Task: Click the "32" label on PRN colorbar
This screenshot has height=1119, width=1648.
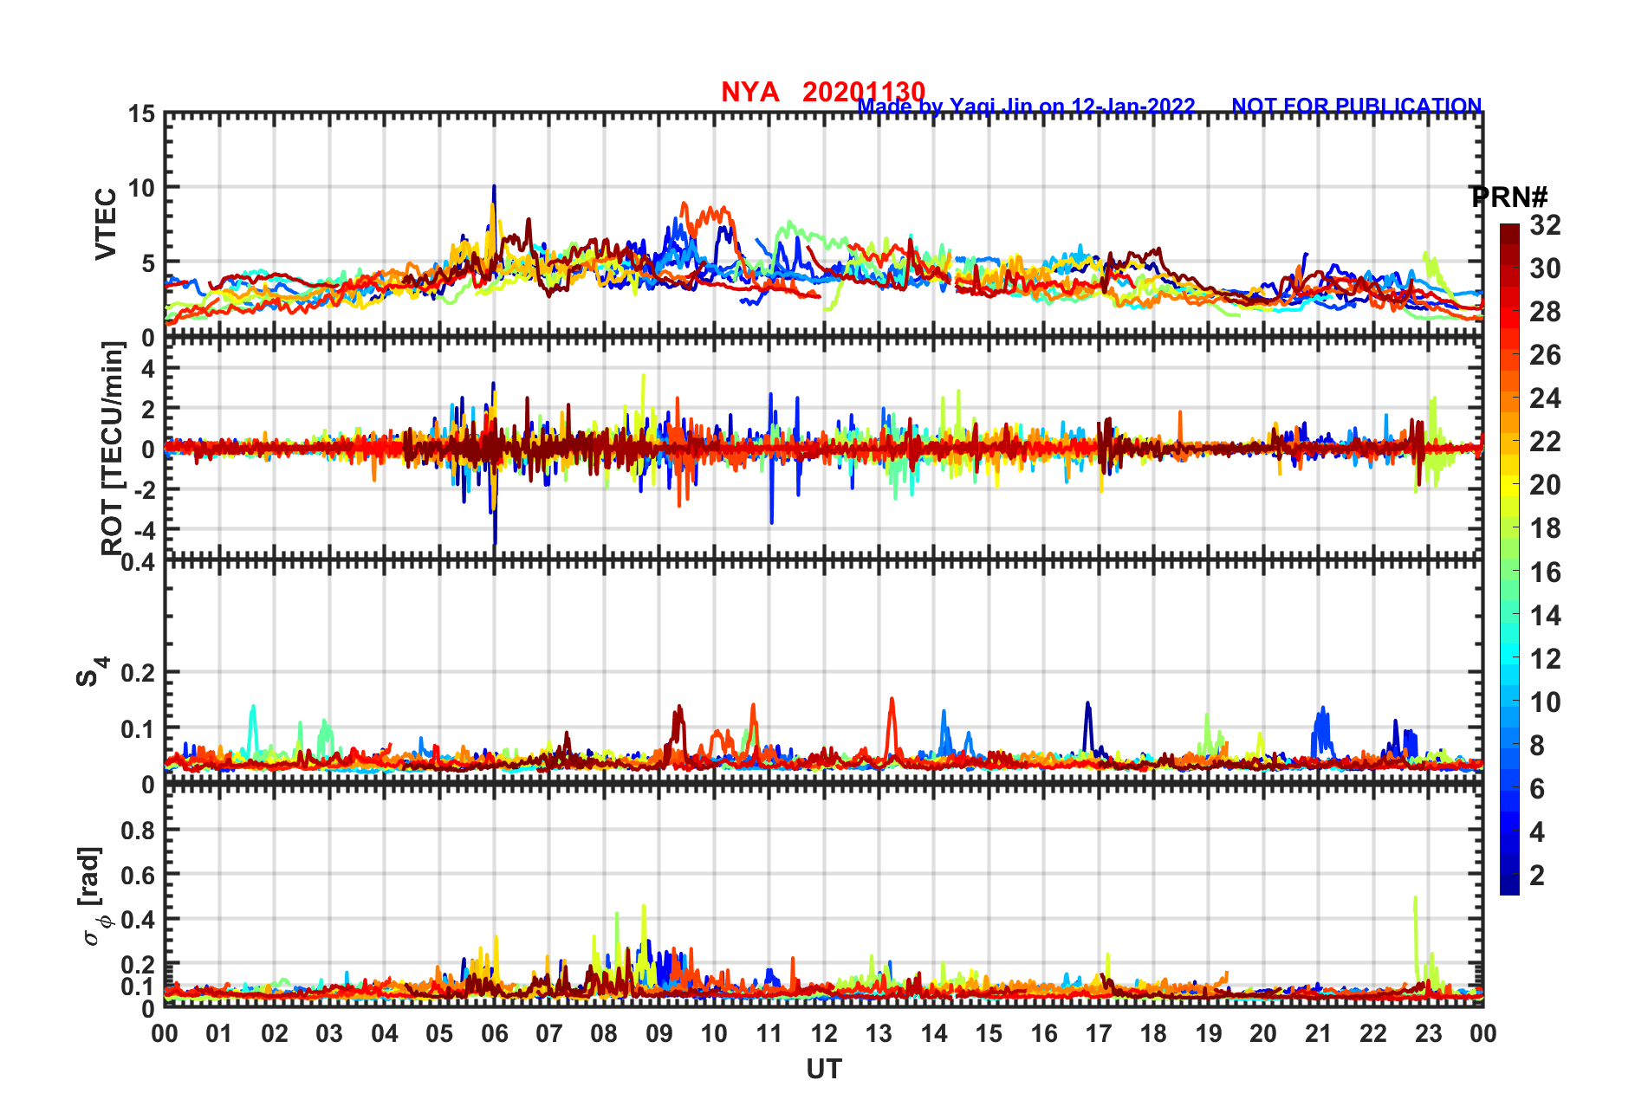Action: point(1545,226)
